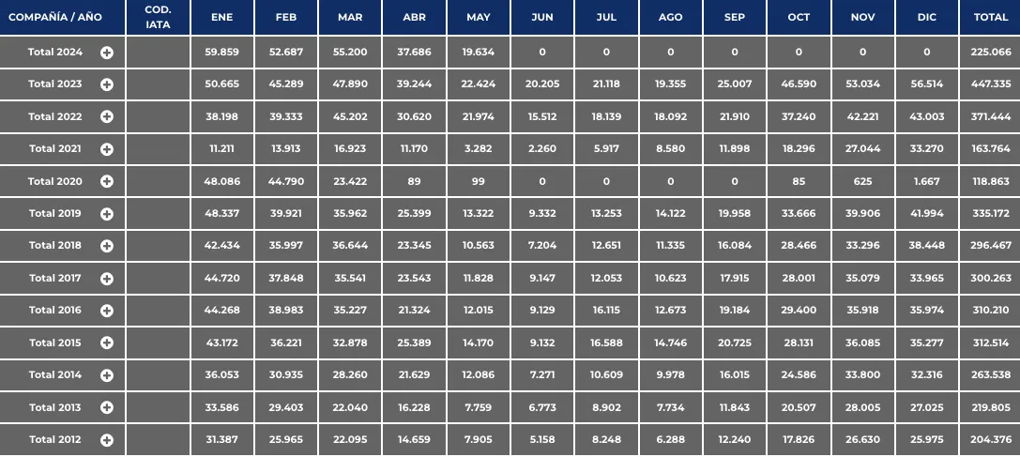Click the plus icon beside Total 2020
The image size is (1020, 457).
point(107,181)
